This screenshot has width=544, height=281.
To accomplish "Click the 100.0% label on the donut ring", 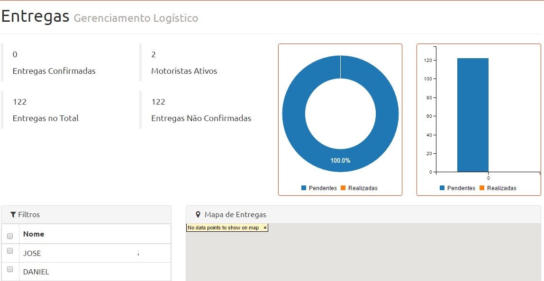I will (340, 161).
